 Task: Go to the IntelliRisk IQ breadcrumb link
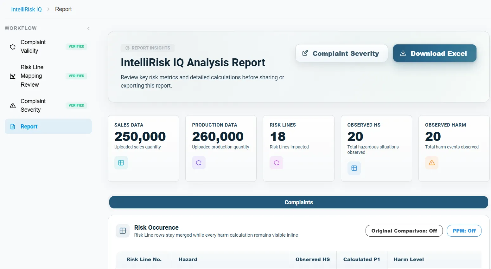26,10
